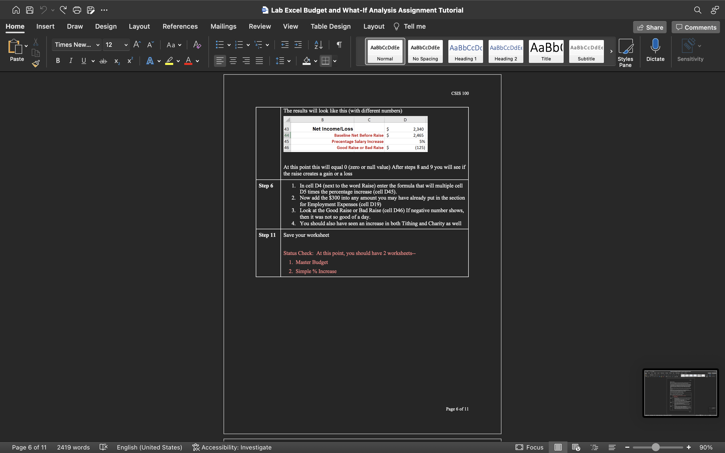
Task: Toggle paragraph marks visibility
Action: pos(339,45)
